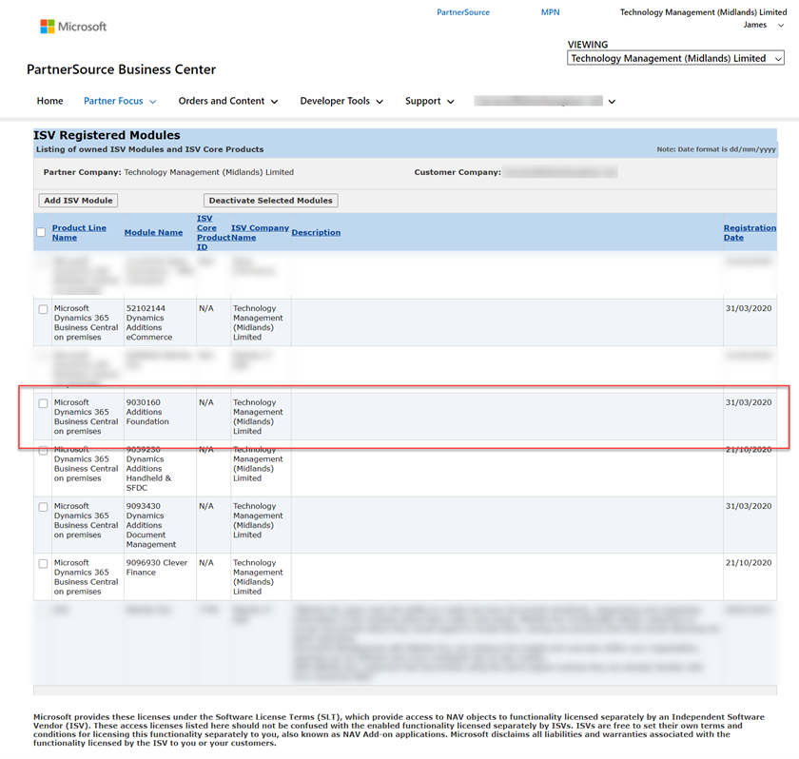Screen dimensions: 799x759
Task: Sort by Product Line Name column
Action: pyautogui.click(x=79, y=232)
